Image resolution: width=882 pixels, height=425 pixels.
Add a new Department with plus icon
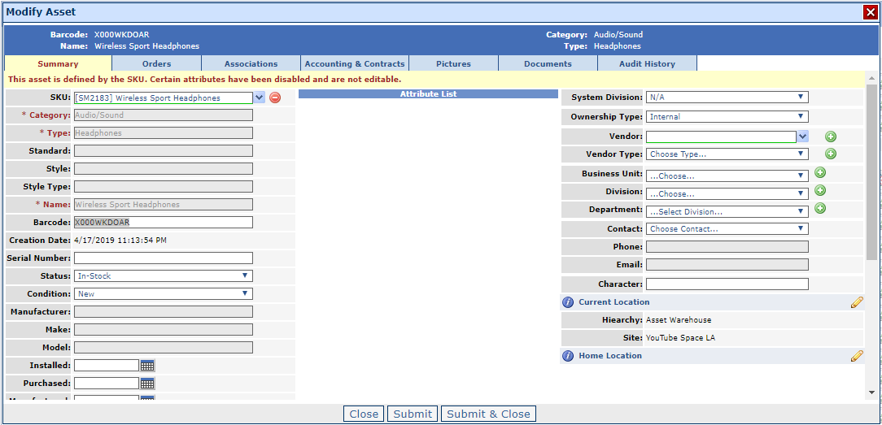point(819,208)
